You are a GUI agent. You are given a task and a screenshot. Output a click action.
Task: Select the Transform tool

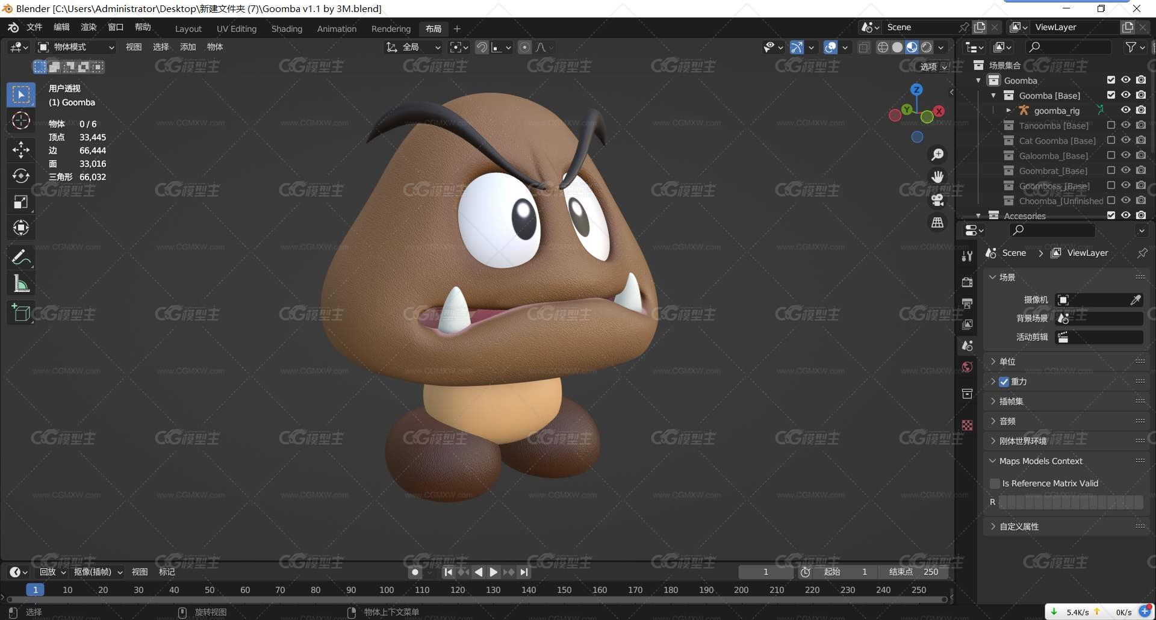click(x=21, y=228)
